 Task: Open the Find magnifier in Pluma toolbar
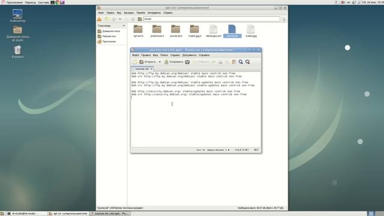point(241,62)
